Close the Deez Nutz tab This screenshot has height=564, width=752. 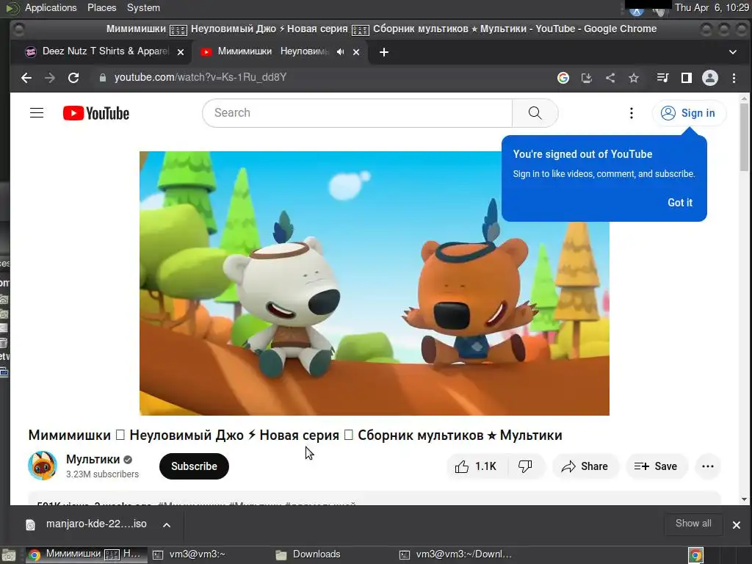point(181,52)
